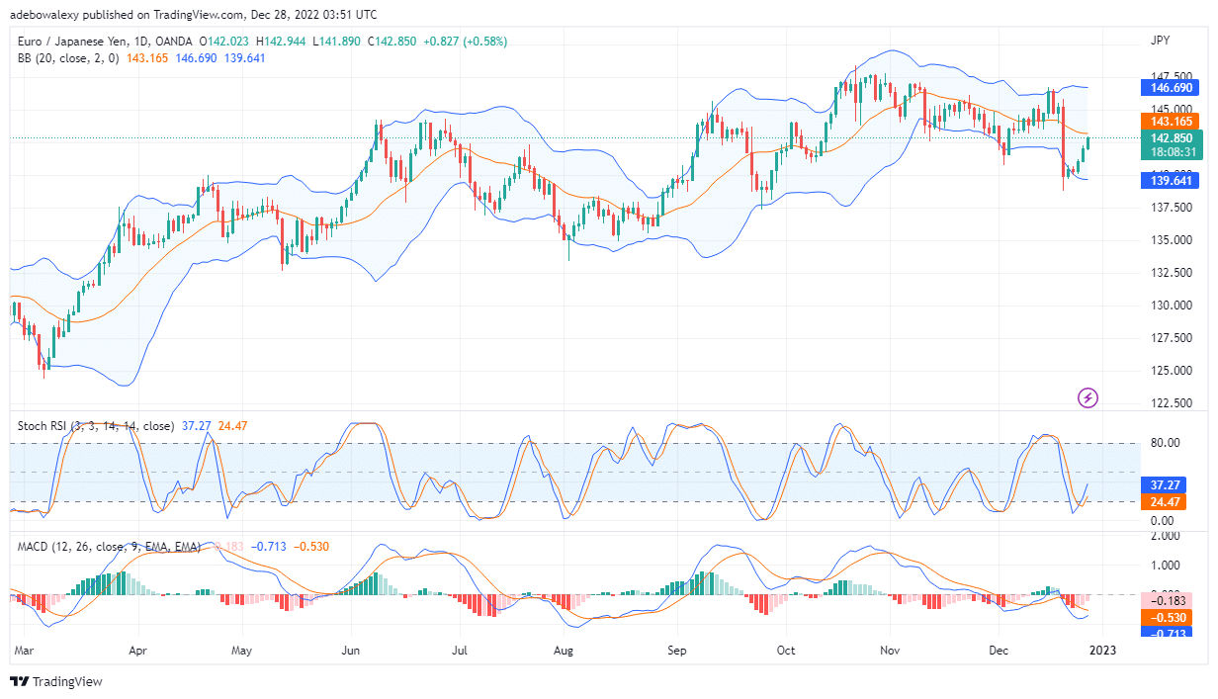1218x699 pixels.
Task: Click the 0.00 Stoch RSI axis label
Action: [x=1164, y=520]
